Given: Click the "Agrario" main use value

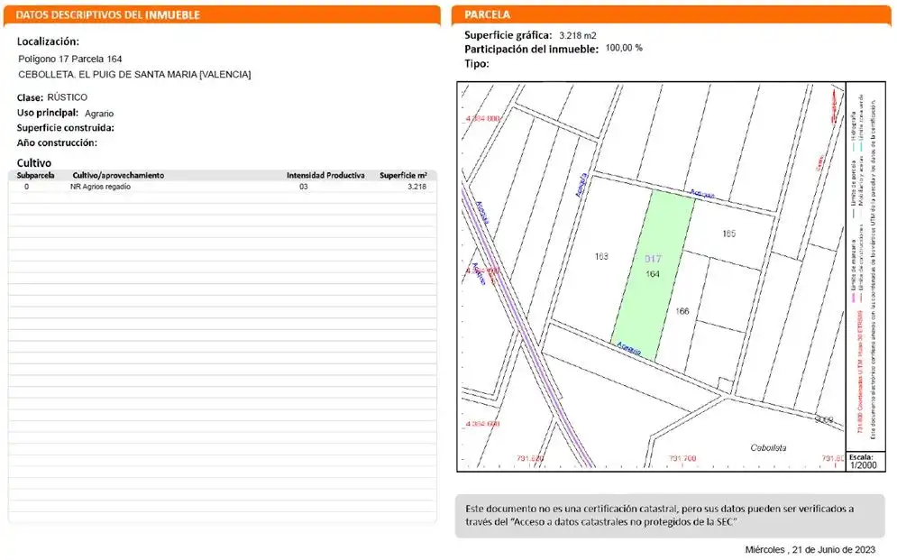Looking at the screenshot, I should click(x=99, y=114).
